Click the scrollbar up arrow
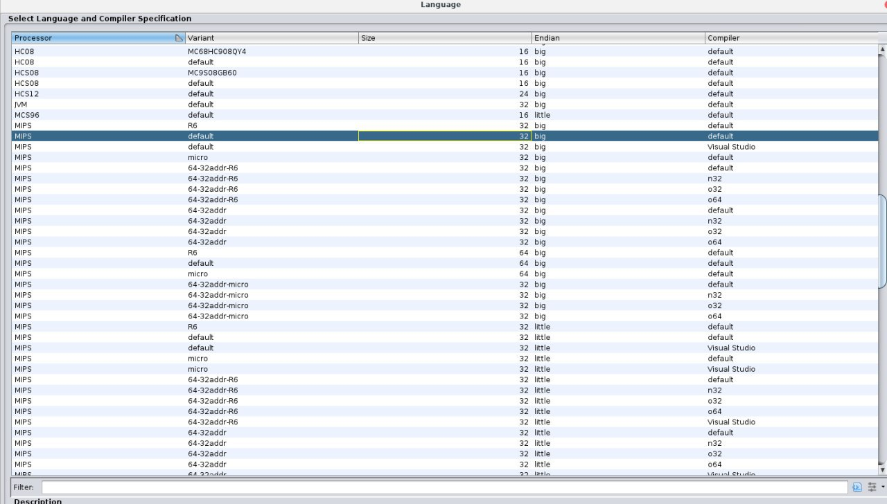 881,48
